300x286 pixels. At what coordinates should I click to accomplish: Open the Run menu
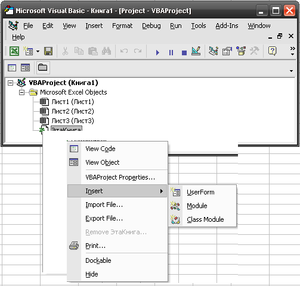point(176,26)
